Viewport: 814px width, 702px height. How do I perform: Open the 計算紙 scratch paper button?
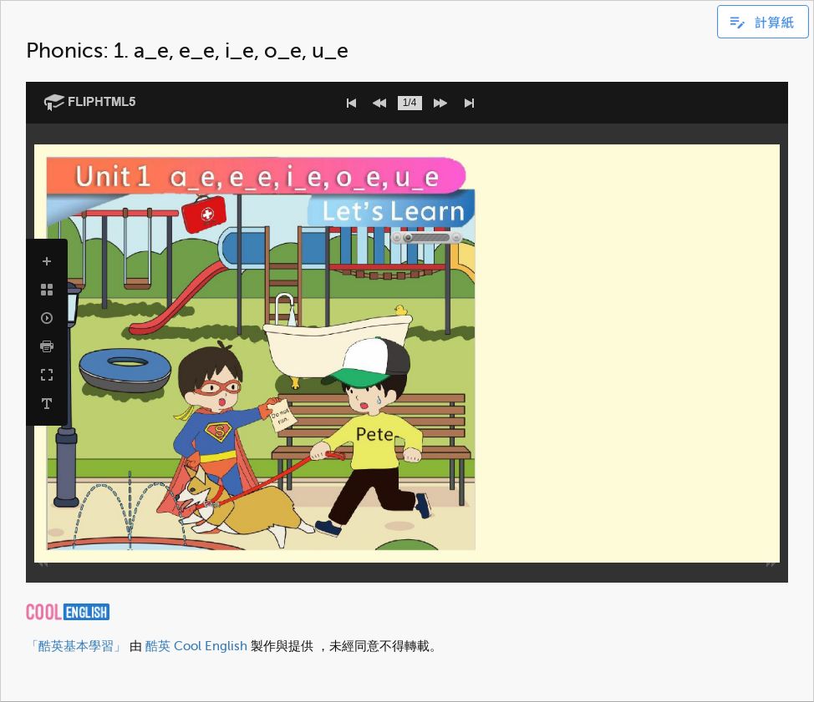point(762,23)
